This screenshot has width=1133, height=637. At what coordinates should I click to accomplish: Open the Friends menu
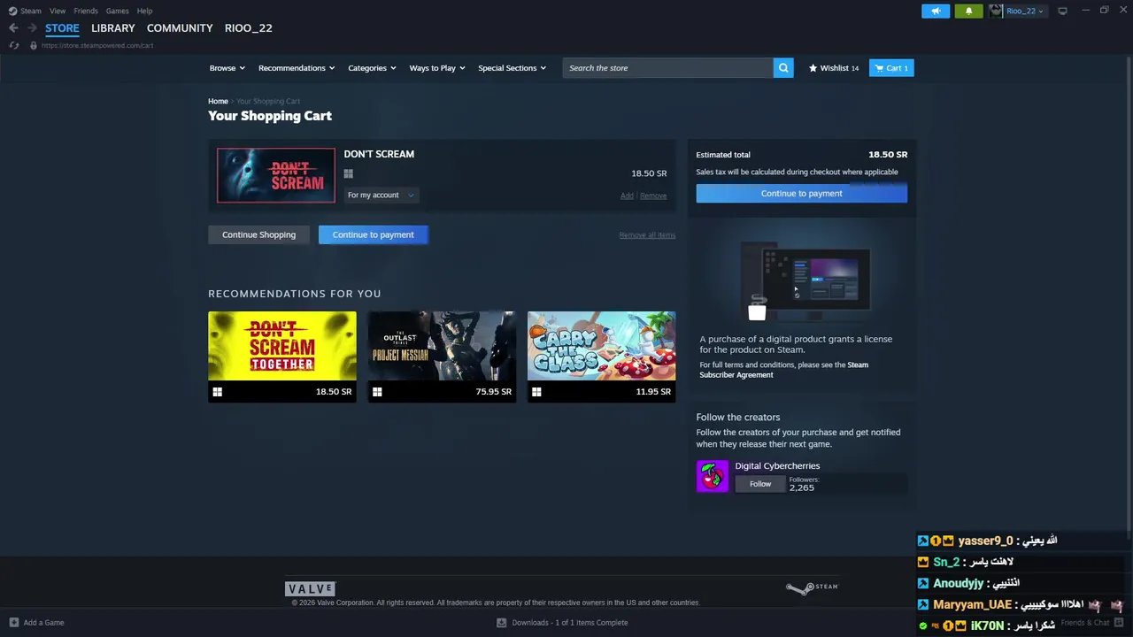tap(86, 11)
